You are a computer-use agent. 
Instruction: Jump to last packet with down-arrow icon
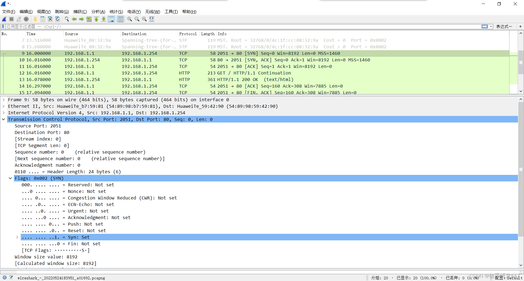tap(104, 19)
